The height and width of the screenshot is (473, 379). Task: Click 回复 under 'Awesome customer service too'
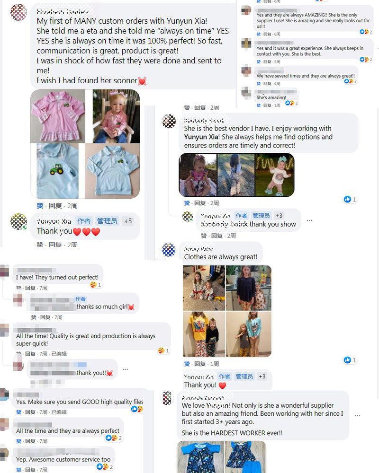(30, 470)
